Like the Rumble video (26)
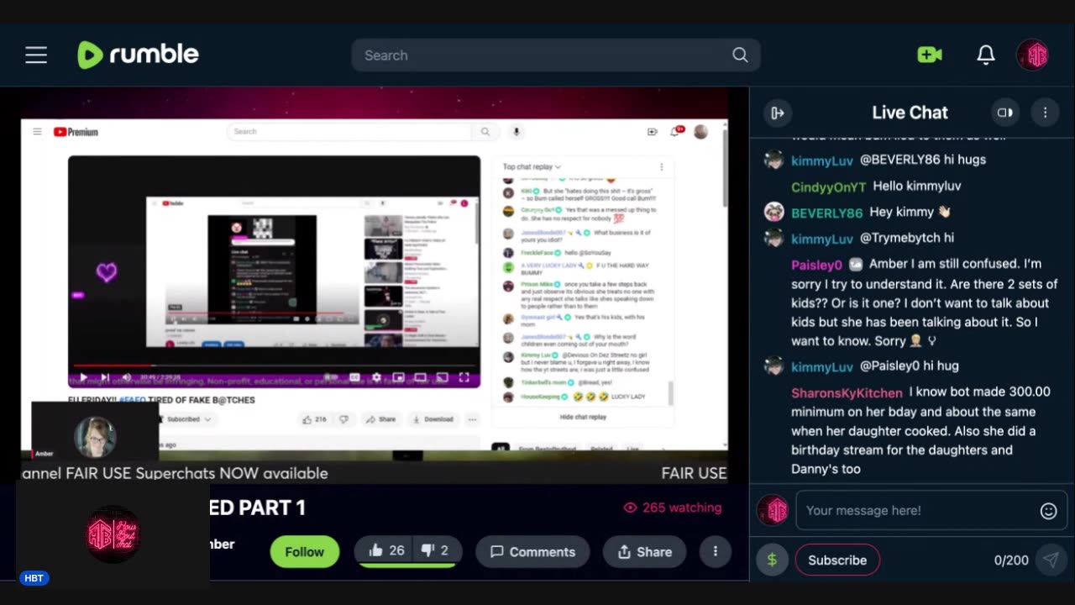 385,550
